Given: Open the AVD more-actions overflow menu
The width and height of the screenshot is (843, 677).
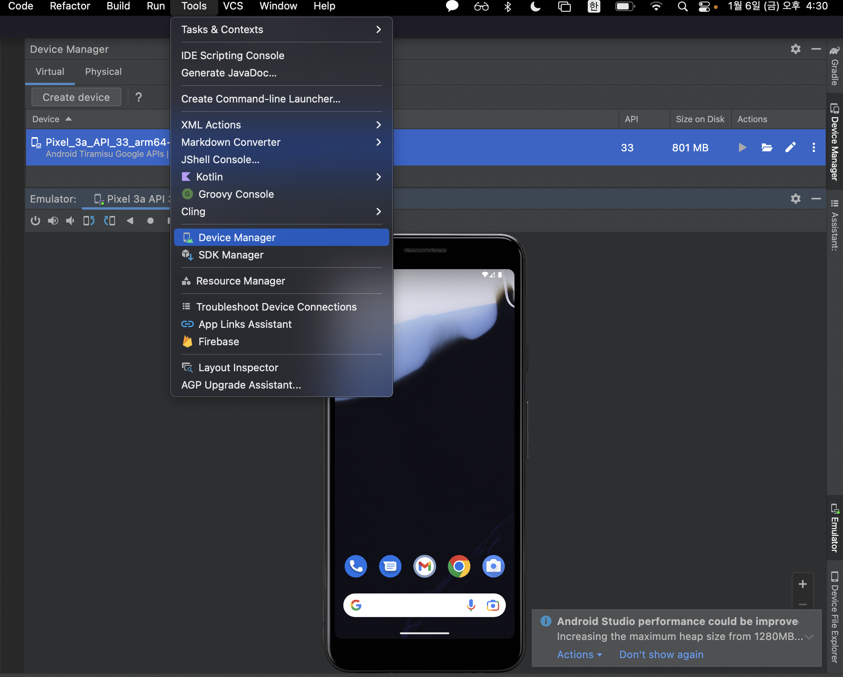Looking at the screenshot, I should [813, 148].
